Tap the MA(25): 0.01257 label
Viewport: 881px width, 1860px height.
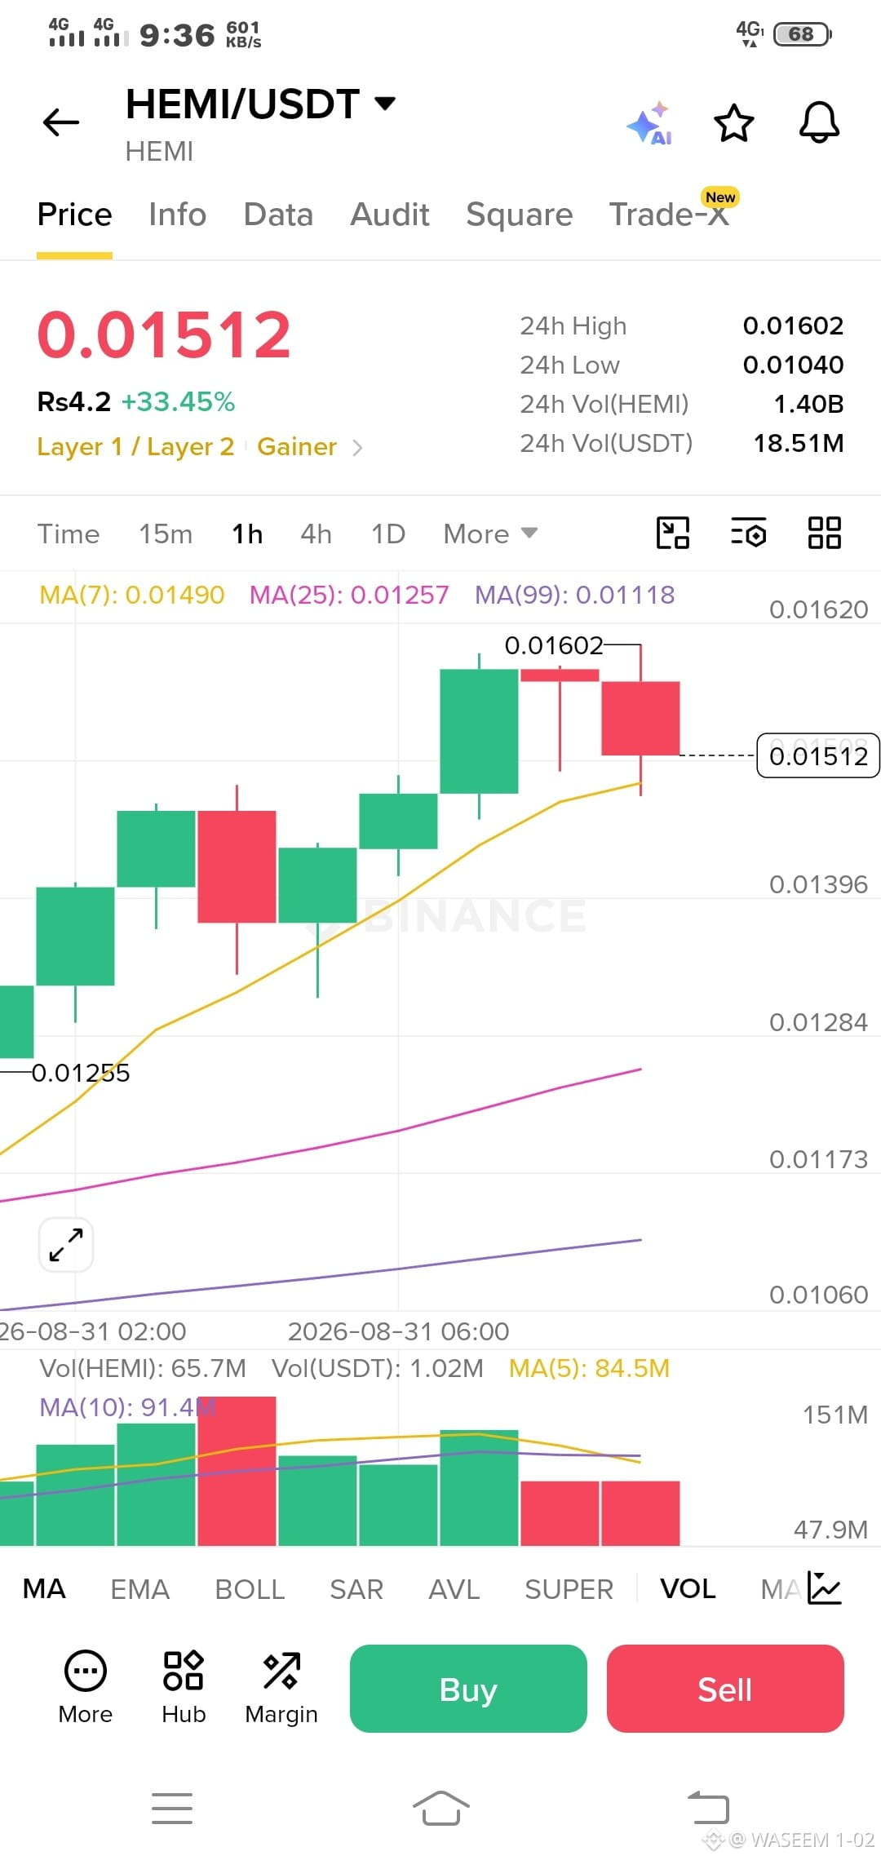pos(349,595)
